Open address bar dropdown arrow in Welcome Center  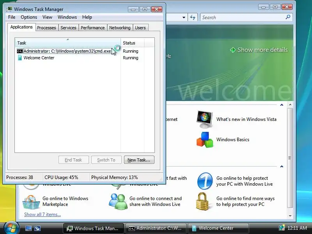(x=184, y=17)
